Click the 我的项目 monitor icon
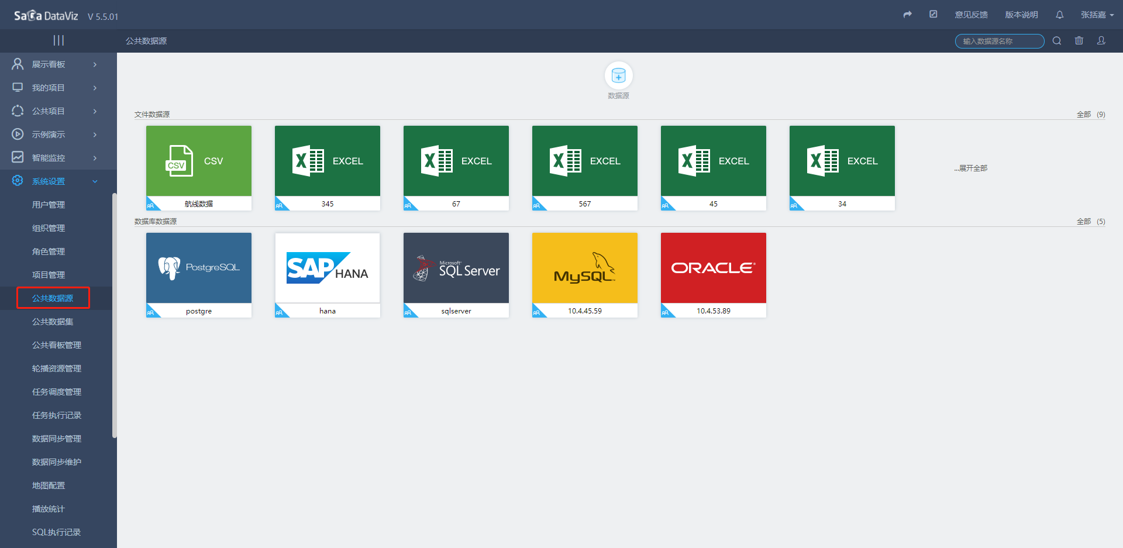This screenshot has width=1123, height=548. (18, 87)
